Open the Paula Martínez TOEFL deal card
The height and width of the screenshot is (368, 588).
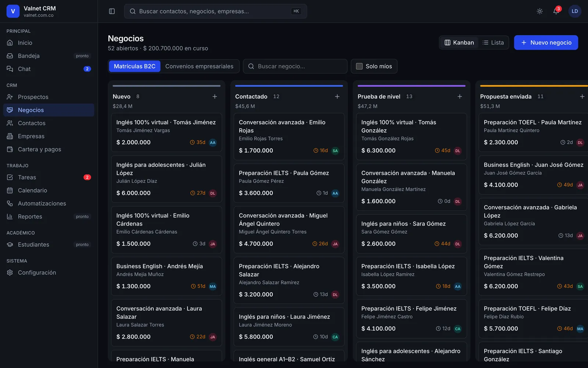point(533,132)
